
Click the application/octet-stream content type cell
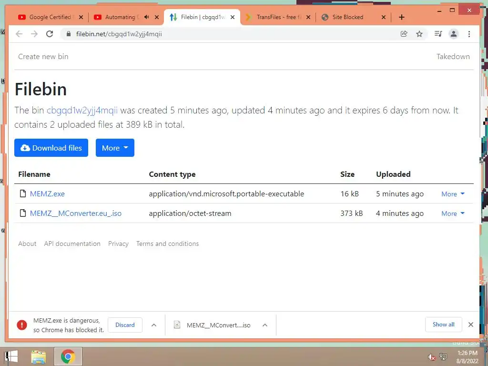190,213
